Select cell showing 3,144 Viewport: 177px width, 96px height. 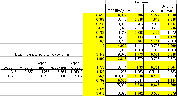(116, 65)
